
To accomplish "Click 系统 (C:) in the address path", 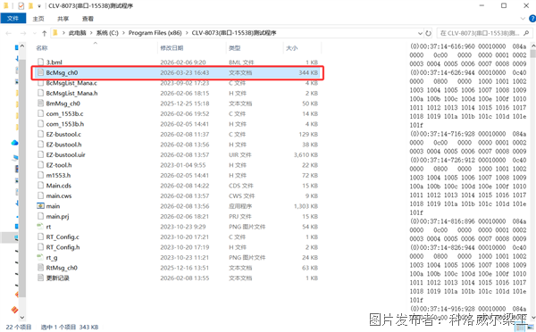I will click(x=107, y=33).
